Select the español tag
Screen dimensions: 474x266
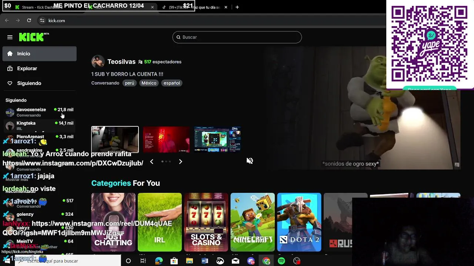[172, 83]
